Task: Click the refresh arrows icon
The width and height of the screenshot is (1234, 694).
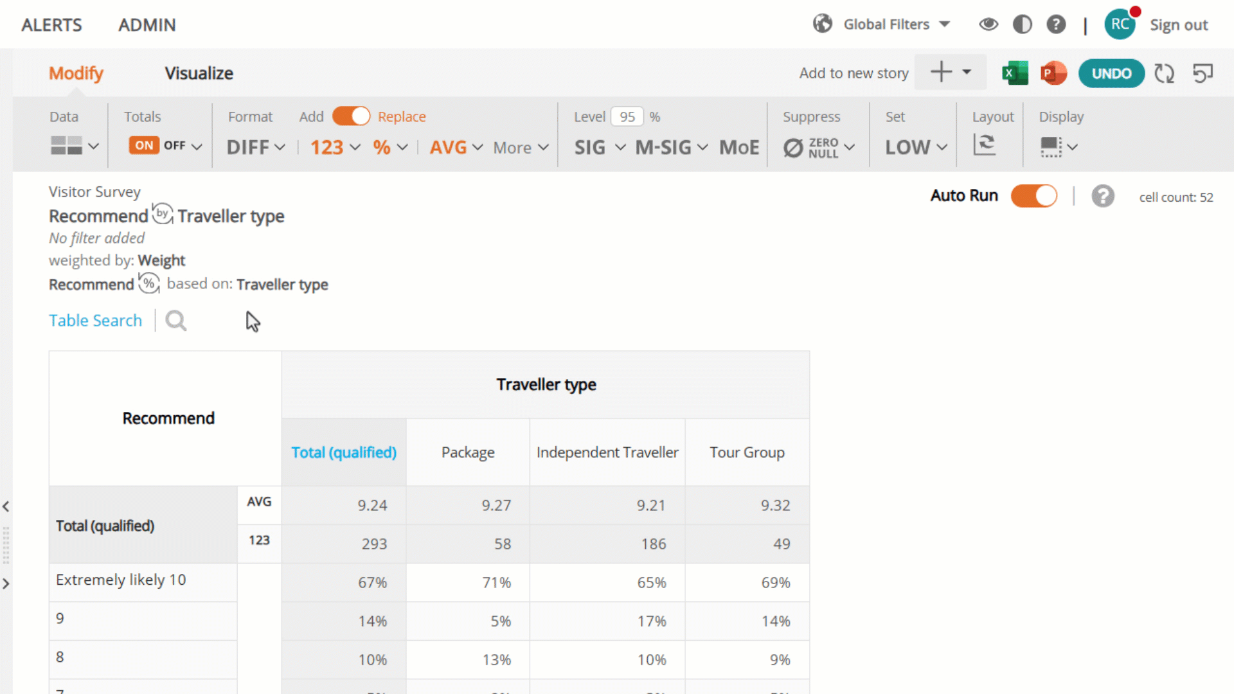Action: click(1164, 73)
